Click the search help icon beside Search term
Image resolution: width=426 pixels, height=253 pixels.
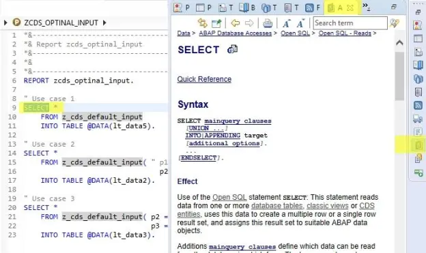[394, 23]
